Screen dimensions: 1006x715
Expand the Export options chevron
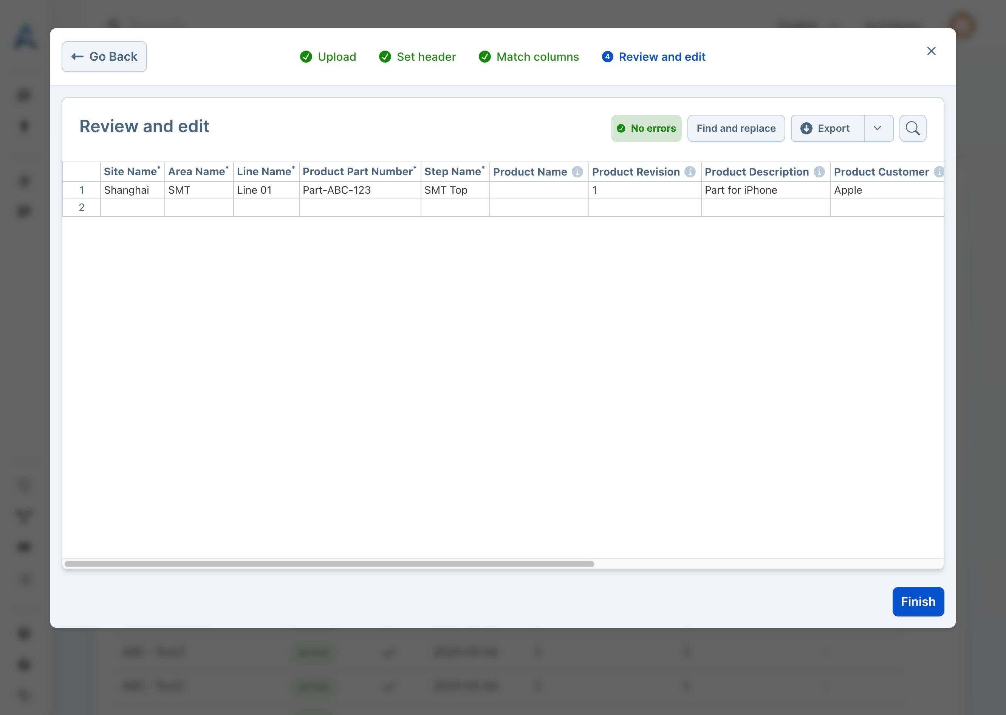coord(878,129)
